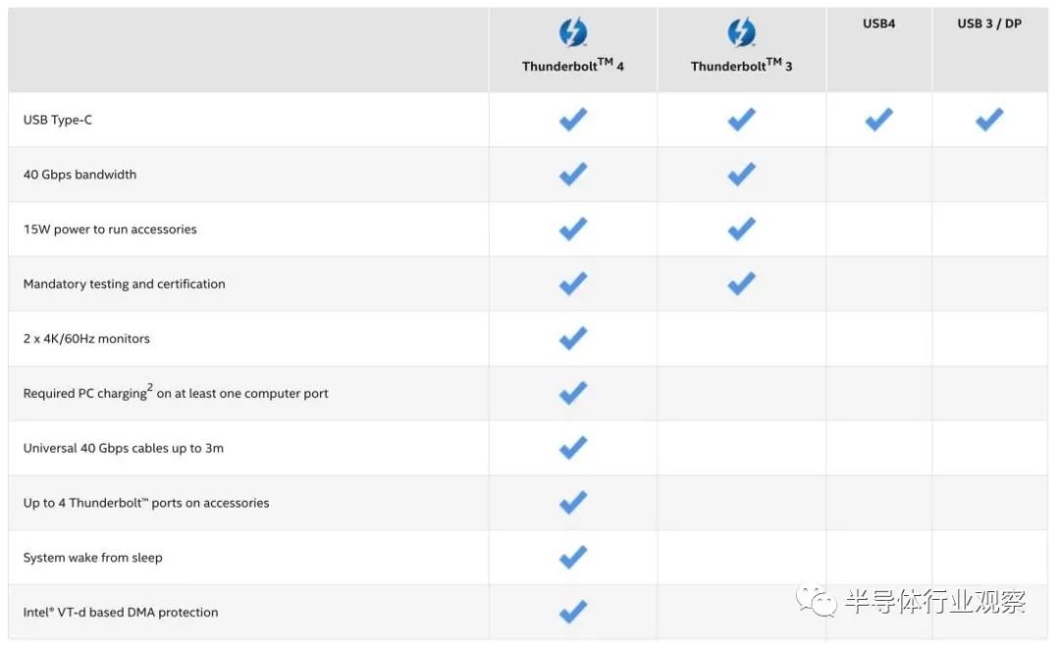1060x648 pixels.
Task: Select the USB4 column header
Action: (878, 24)
